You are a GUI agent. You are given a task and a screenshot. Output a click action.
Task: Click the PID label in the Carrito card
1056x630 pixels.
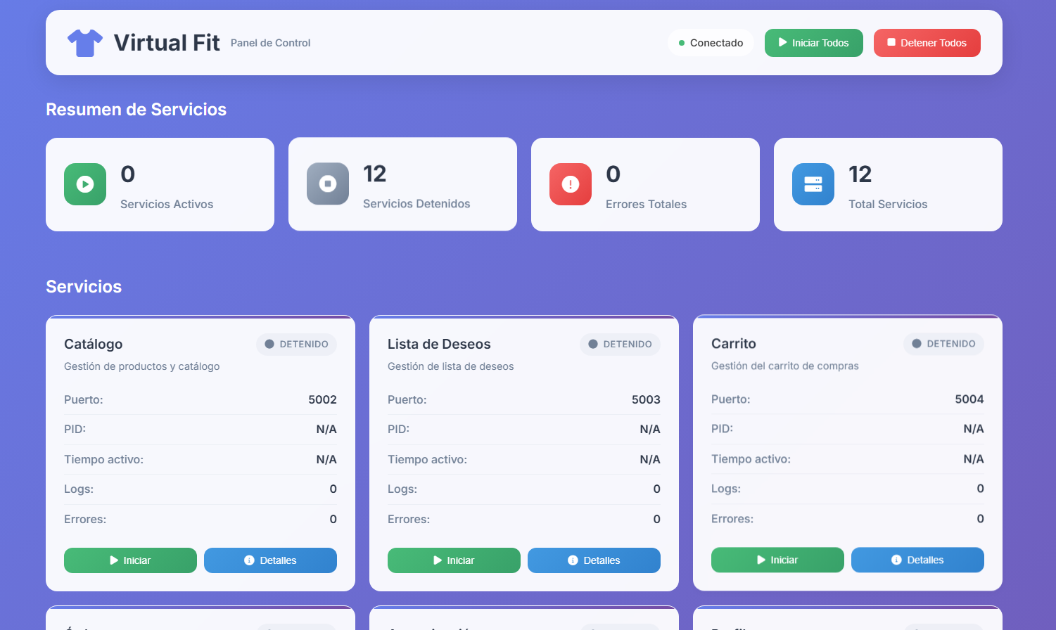(x=722, y=428)
